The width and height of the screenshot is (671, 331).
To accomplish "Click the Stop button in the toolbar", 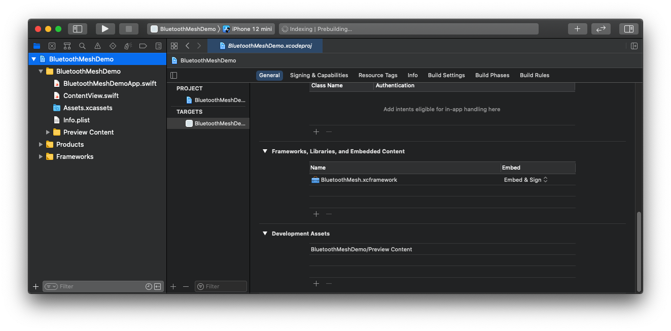I will pyautogui.click(x=128, y=28).
